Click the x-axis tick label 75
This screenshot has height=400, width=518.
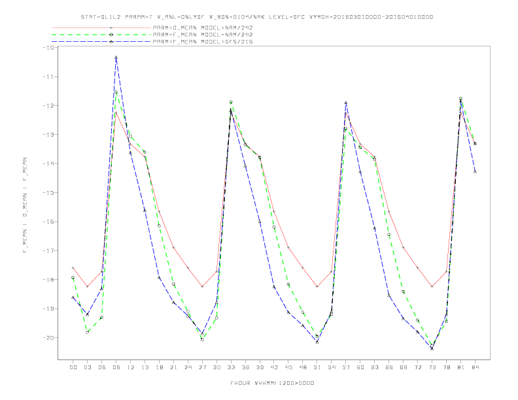[x=432, y=367]
